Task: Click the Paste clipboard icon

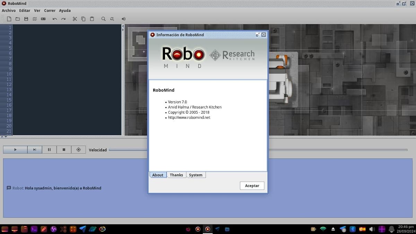Action: pyautogui.click(x=92, y=19)
